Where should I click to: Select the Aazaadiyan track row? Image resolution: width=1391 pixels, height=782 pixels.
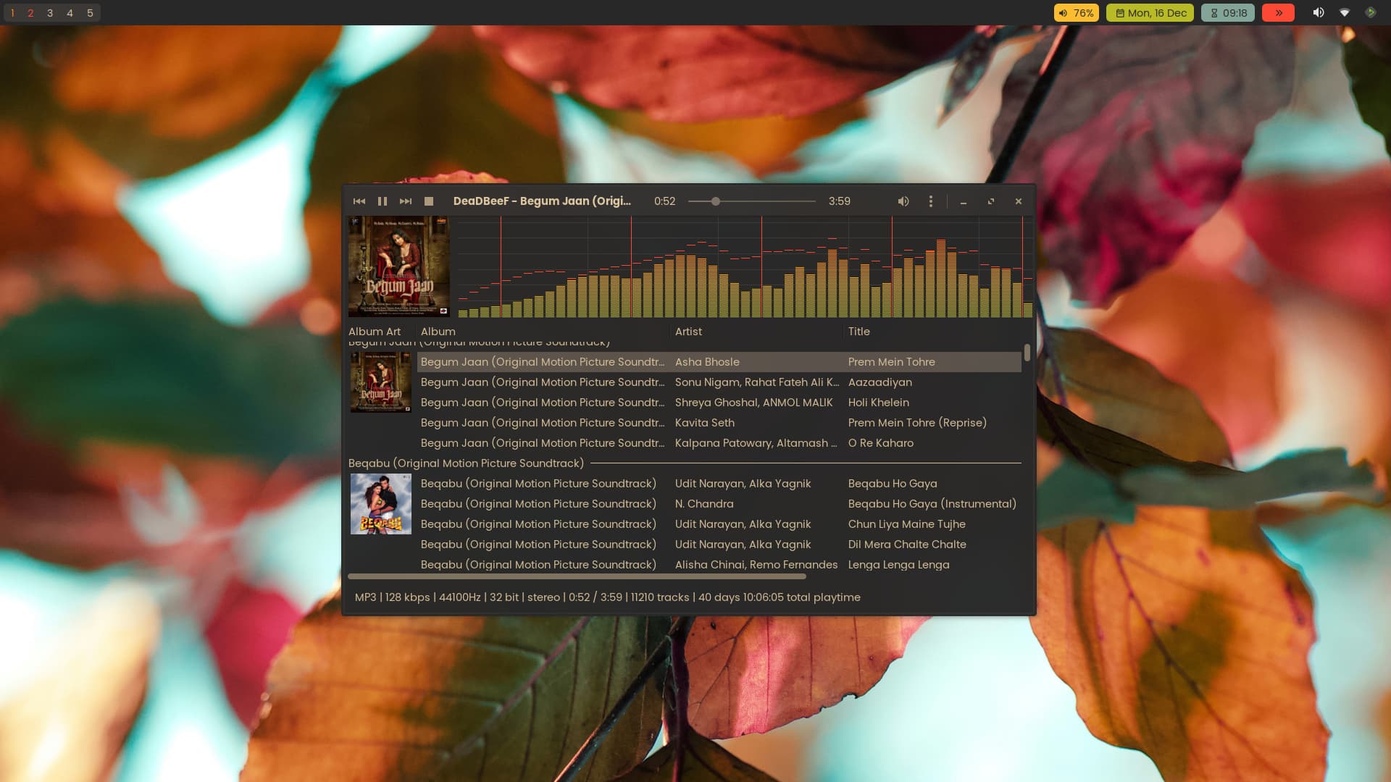880,382
